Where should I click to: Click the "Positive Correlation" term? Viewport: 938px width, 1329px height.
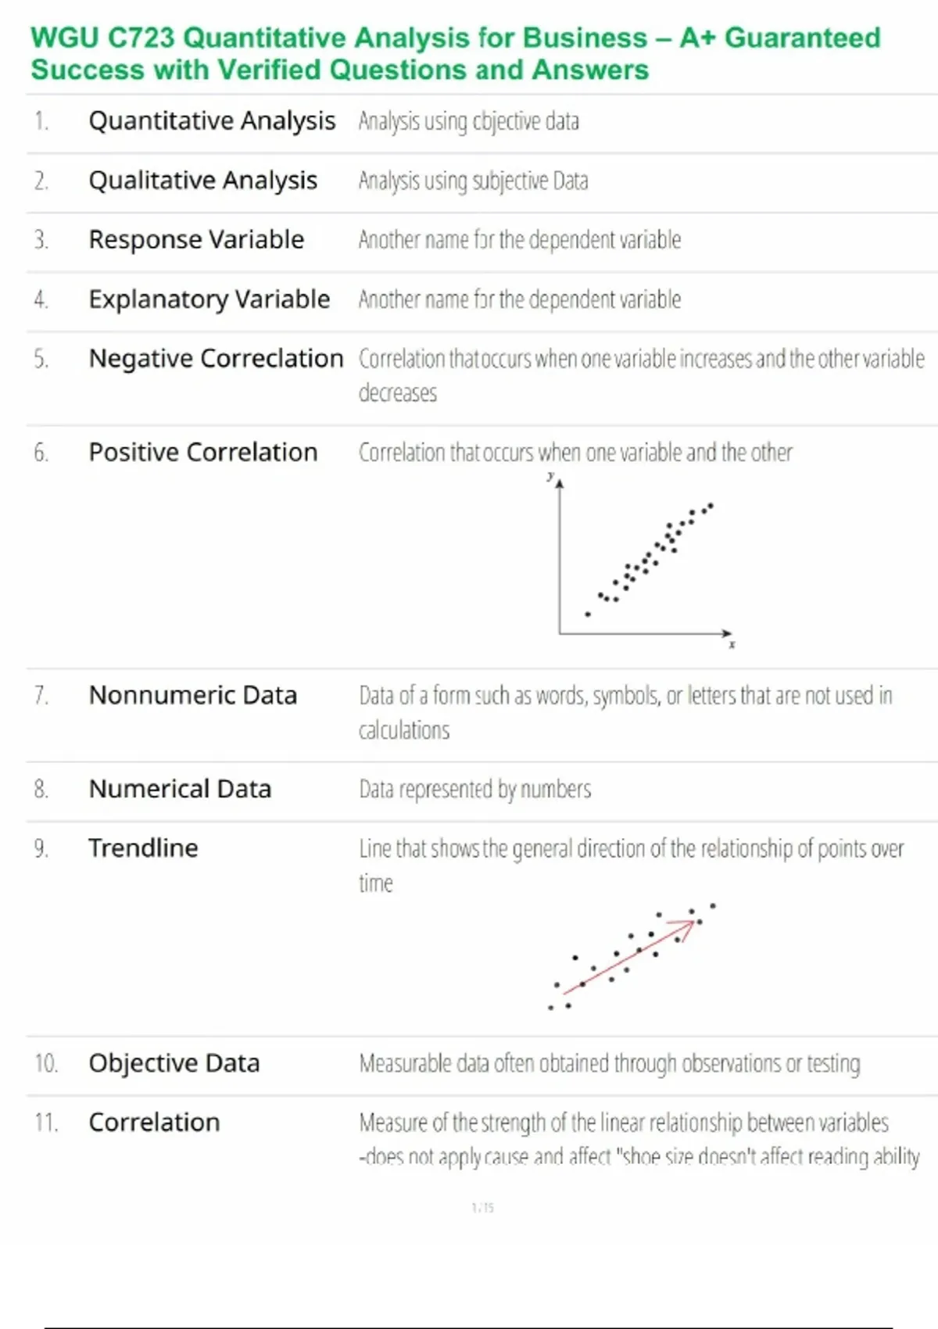coord(202,453)
